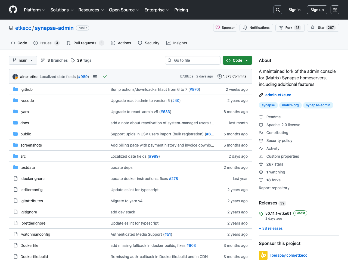Expand the green Code dropdown

point(237,60)
